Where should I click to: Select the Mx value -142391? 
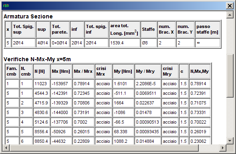[61, 93]
